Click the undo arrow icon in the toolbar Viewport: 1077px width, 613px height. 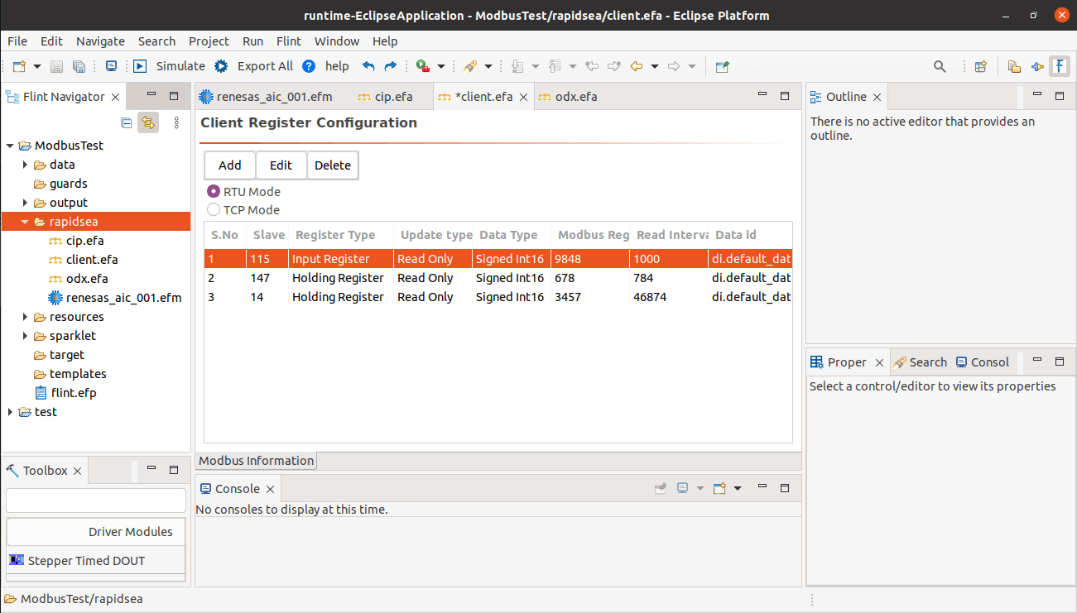[368, 66]
